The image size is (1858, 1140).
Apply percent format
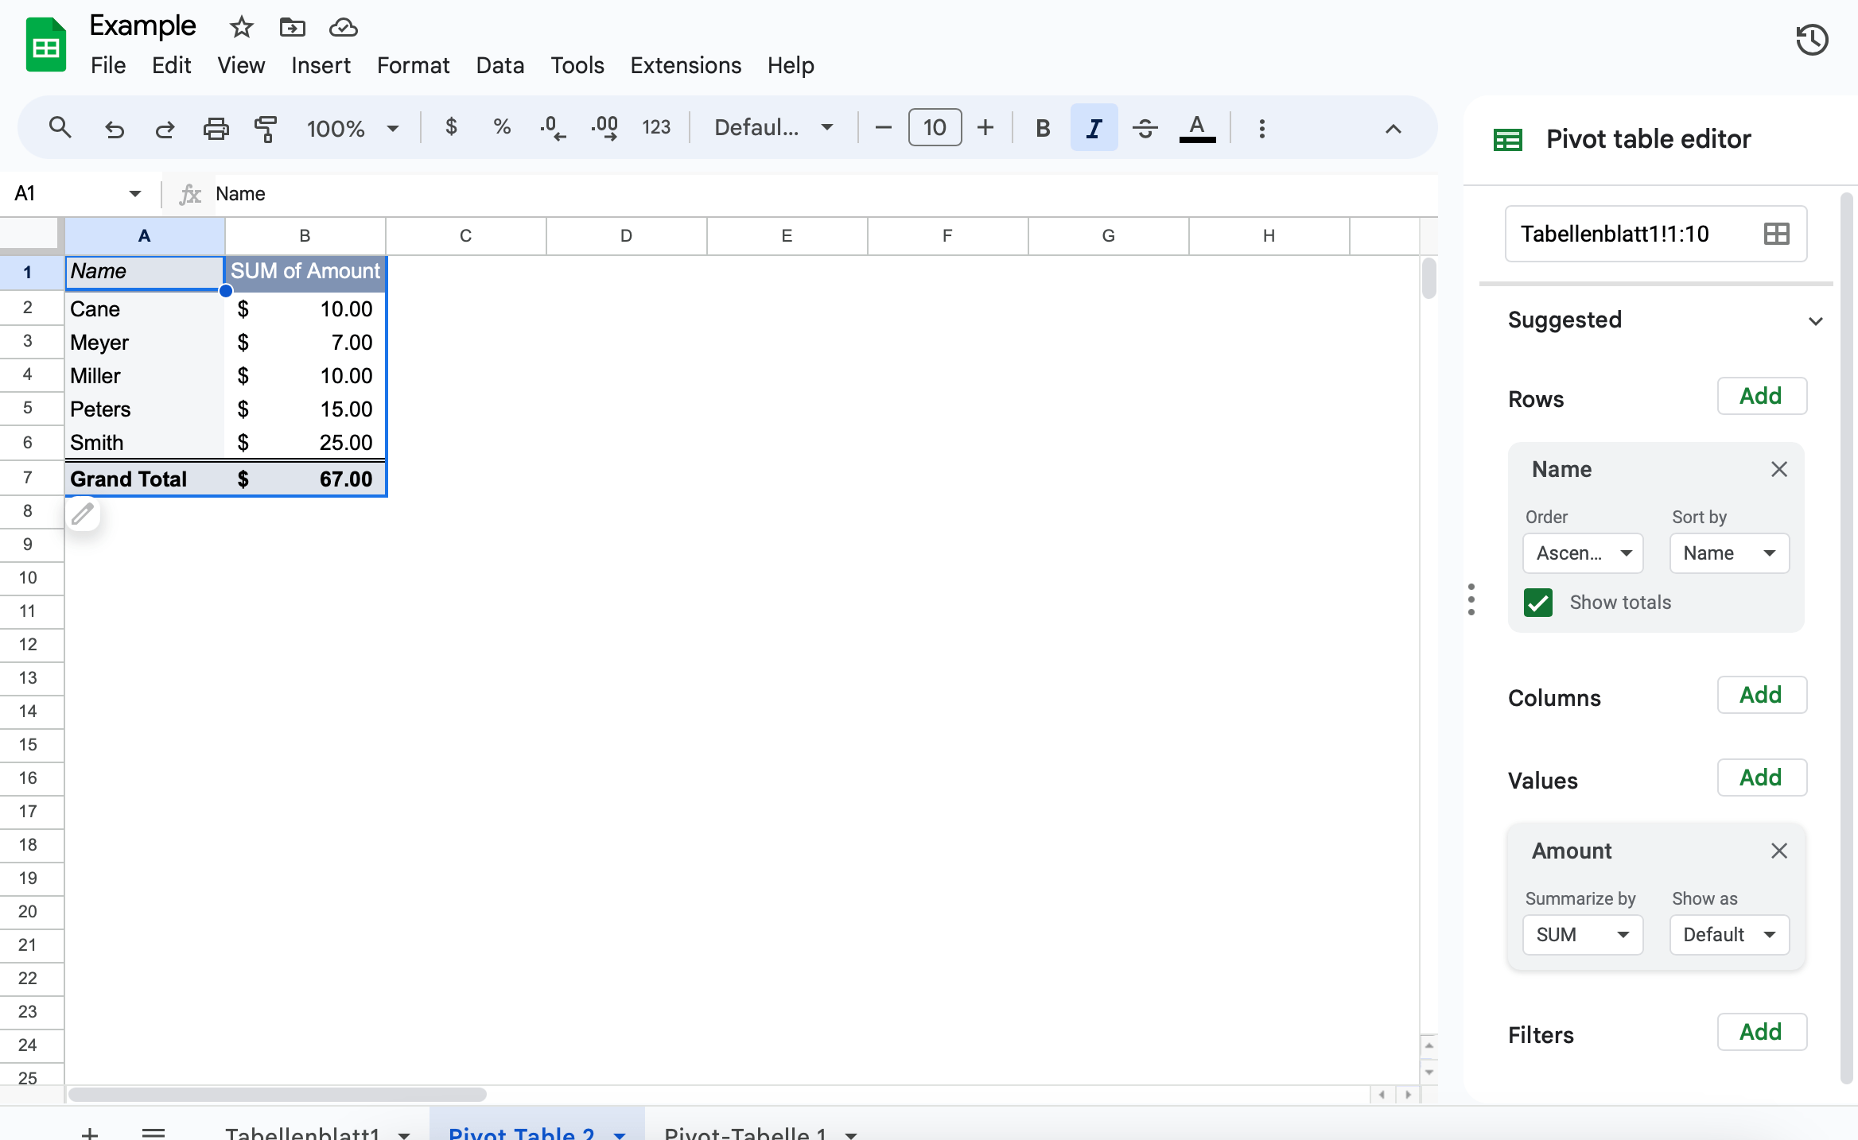502,127
